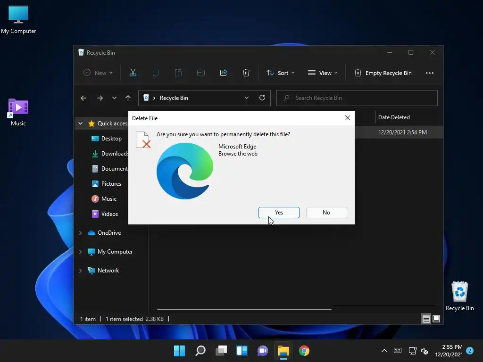Click the Copy icon in toolbar

point(156,73)
